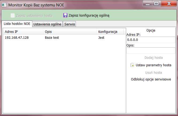The height and width of the screenshot is (116, 178).
Task: Open the Lista hostów NOE tab
Action: coord(17,24)
